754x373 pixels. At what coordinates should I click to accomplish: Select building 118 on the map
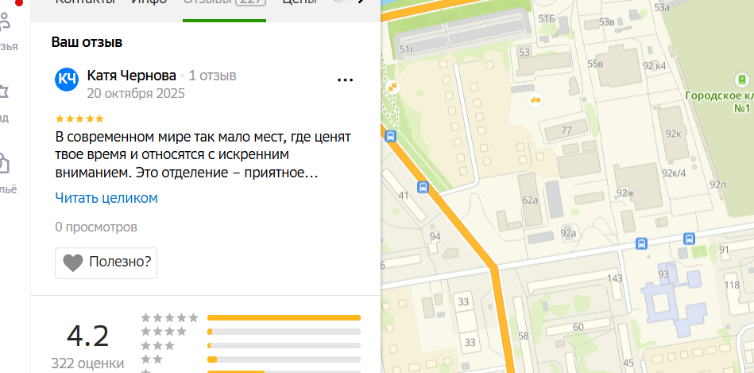coord(732,286)
